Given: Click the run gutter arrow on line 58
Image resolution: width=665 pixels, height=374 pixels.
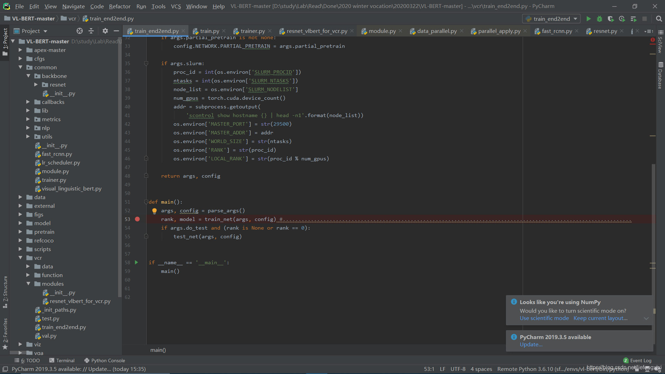Looking at the screenshot, I should click(136, 262).
